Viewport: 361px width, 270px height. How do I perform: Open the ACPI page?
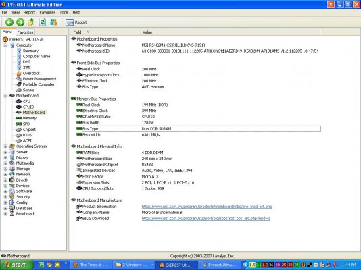pyautogui.click(x=27, y=140)
